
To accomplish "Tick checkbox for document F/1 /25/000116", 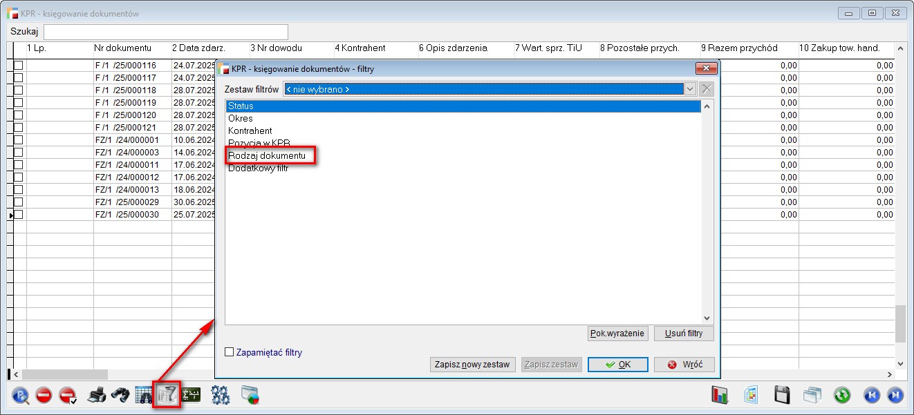I will [19, 66].
